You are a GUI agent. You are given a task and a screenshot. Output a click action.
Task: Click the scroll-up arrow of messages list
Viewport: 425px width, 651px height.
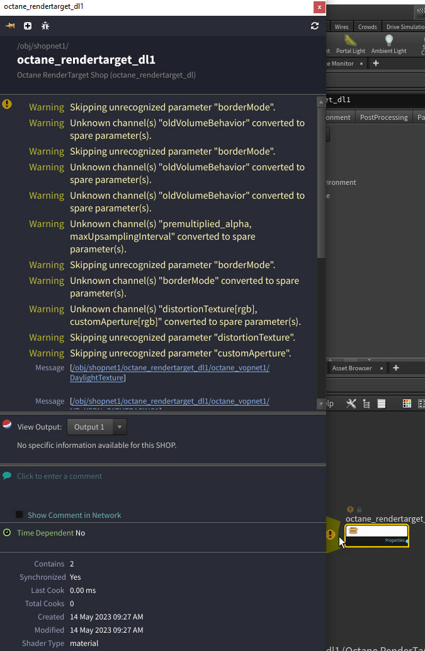[x=321, y=102]
